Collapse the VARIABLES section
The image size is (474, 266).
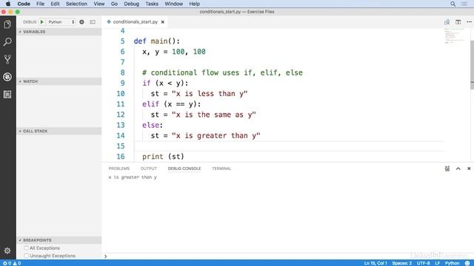point(59,32)
